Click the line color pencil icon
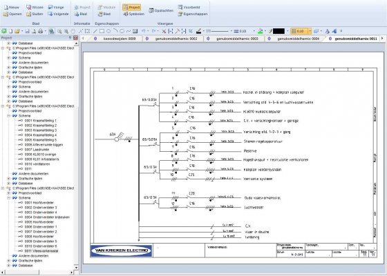The image size is (387, 276). pyautogui.click(x=199, y=31)
